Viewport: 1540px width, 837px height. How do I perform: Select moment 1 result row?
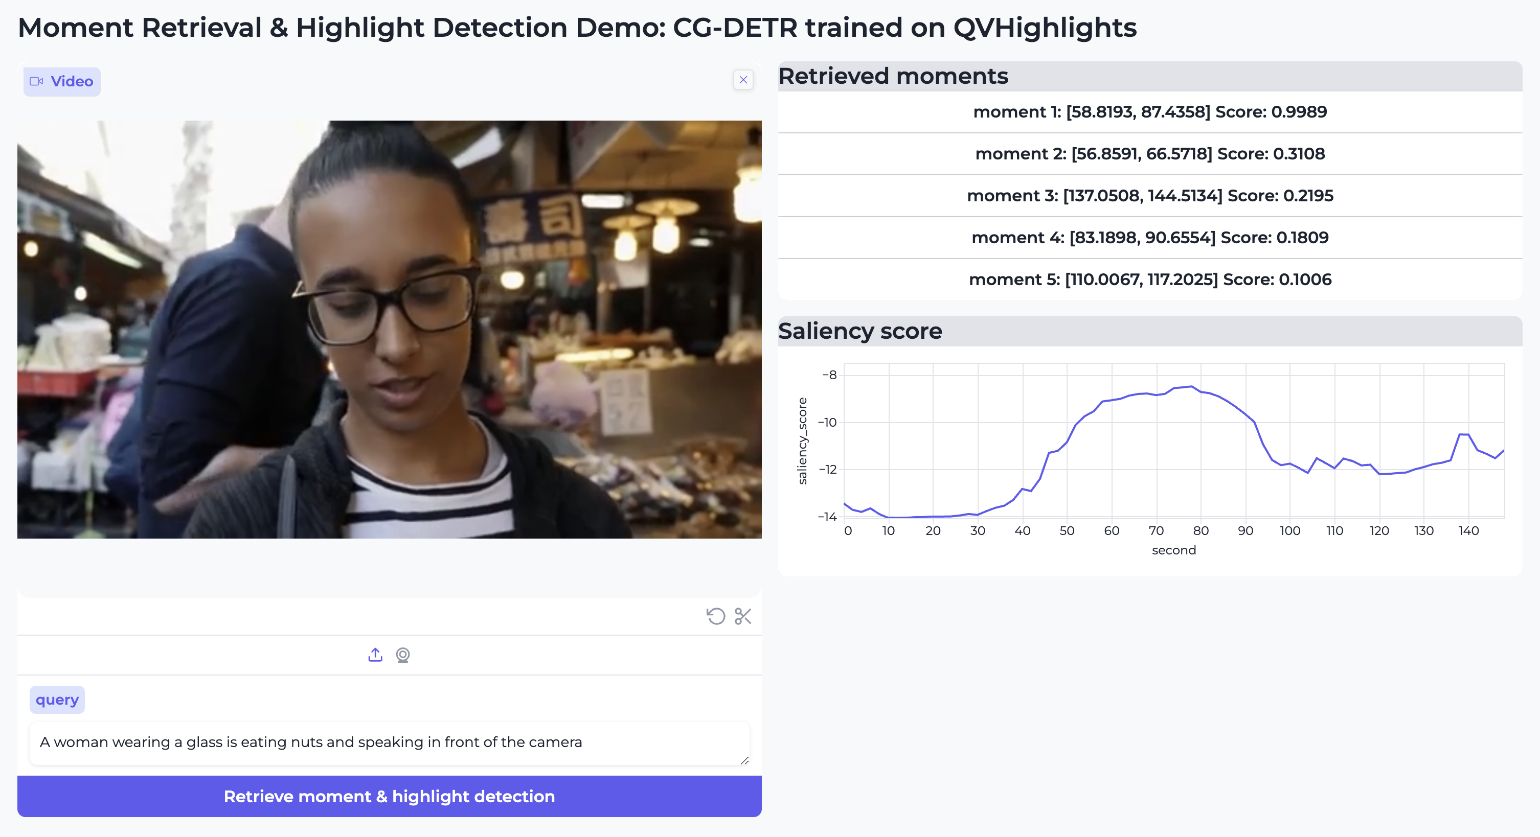tap(1149, 112)
